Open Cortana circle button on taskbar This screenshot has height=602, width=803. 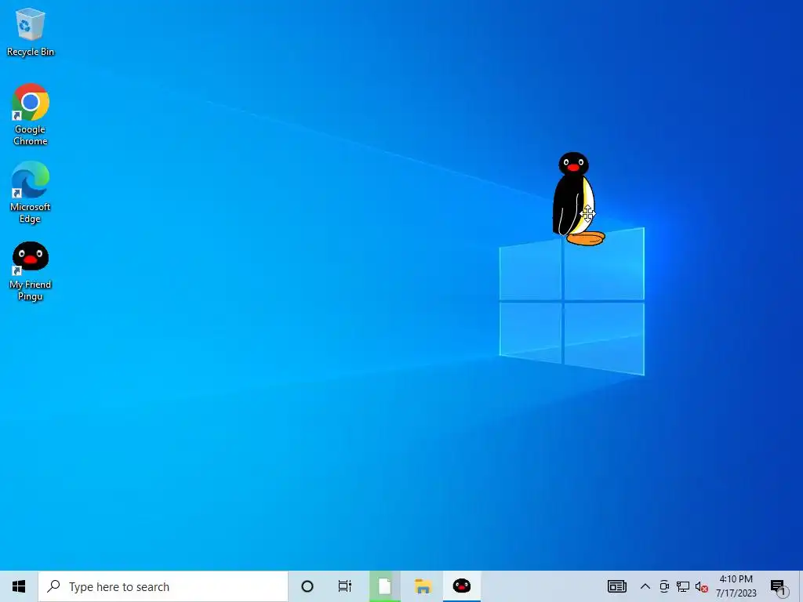pos(307,586)
